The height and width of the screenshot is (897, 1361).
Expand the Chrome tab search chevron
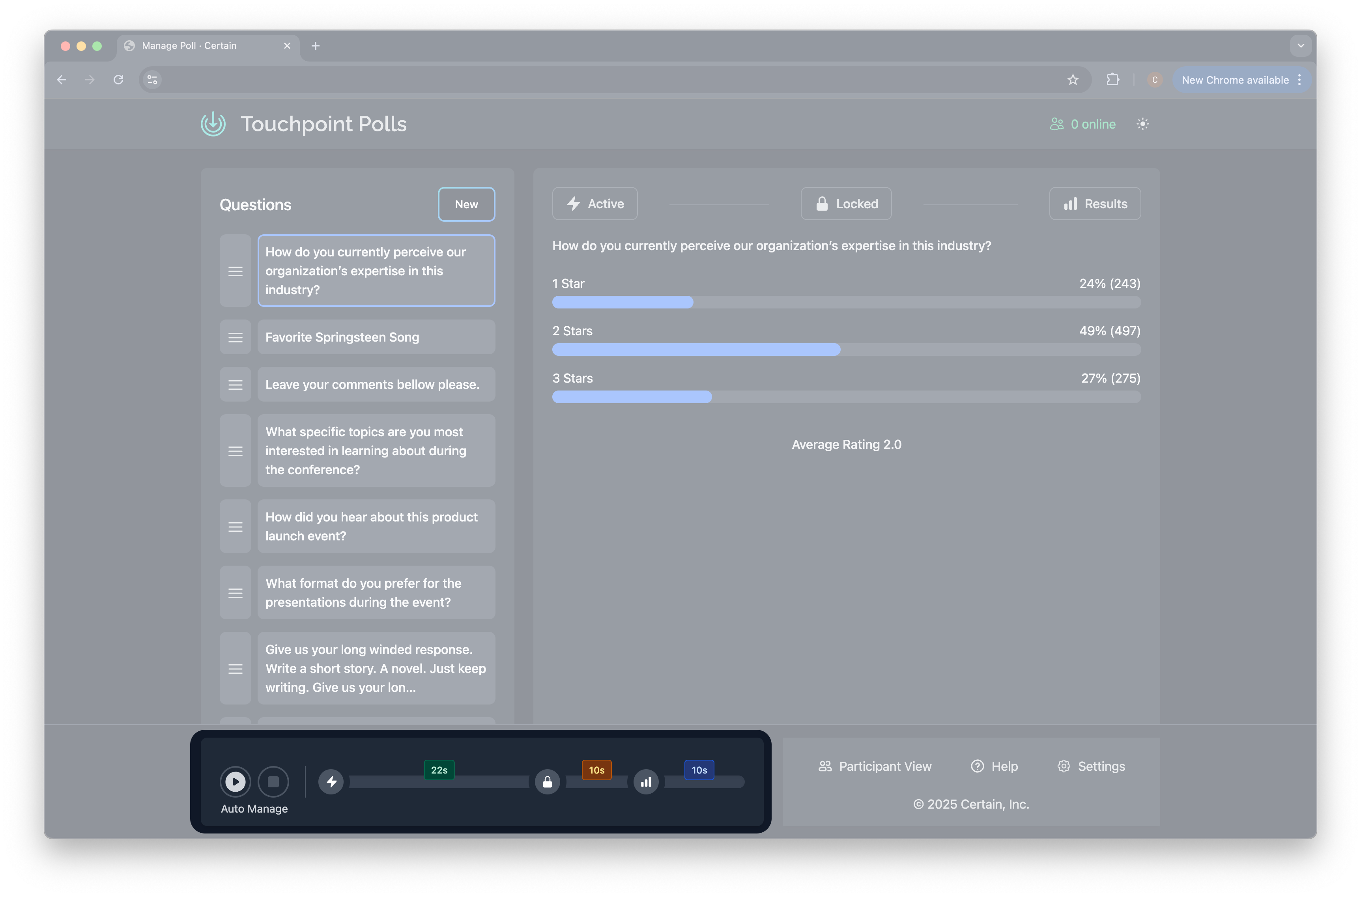click(x=1300, y=46)
